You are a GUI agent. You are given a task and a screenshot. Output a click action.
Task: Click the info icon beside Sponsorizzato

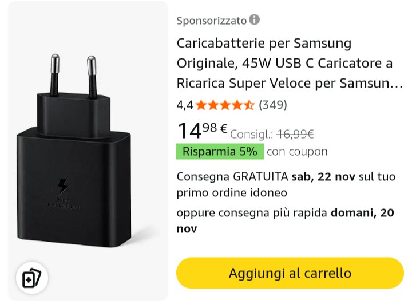pyautogui.click(x=254, y=20)
